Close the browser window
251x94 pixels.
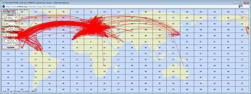point(246,3)
